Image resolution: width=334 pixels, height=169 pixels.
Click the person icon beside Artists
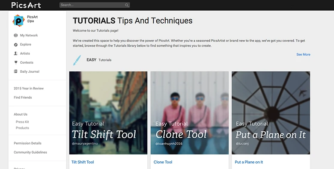[x=16, y=53]
